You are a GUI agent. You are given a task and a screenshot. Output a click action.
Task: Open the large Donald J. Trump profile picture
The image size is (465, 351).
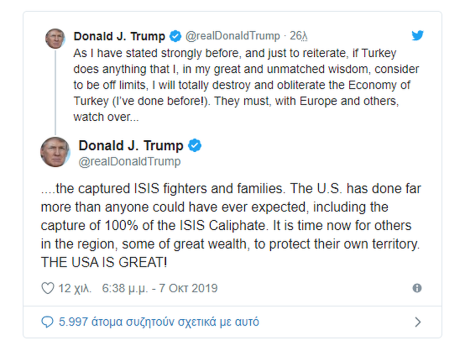(55, 152)
